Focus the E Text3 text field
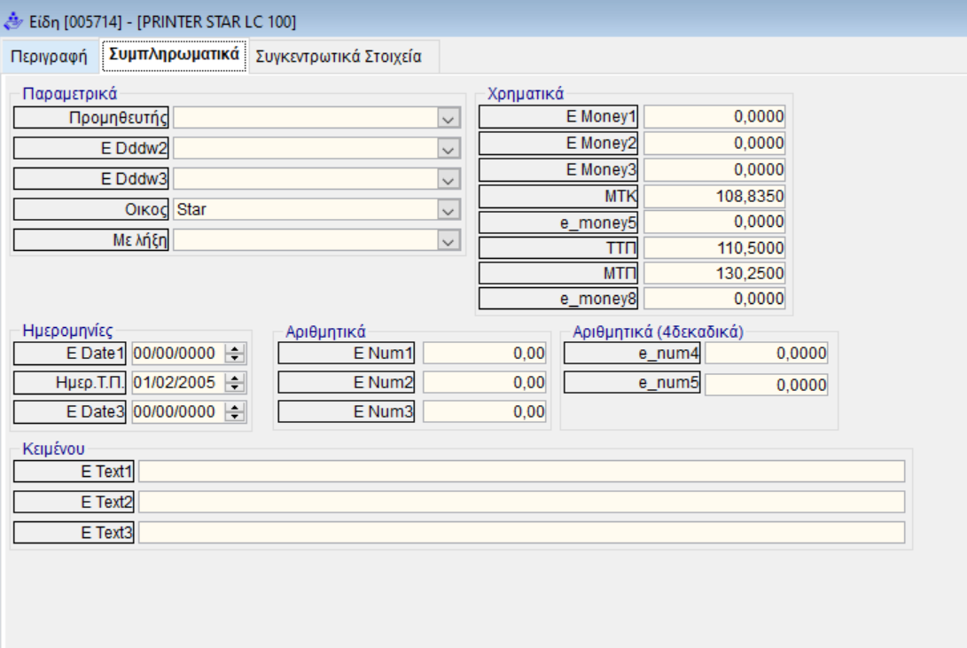Viewport: 967px width, 648px height. [521, 533]
